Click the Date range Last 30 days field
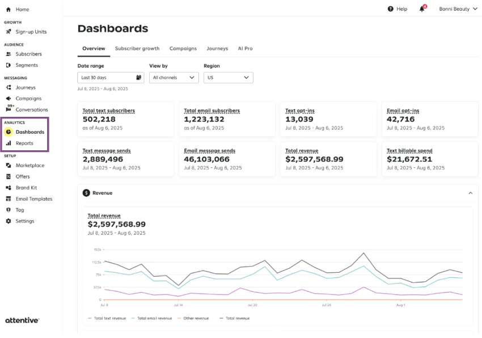The height and width of the screenshot is (338, 482). 109,78
